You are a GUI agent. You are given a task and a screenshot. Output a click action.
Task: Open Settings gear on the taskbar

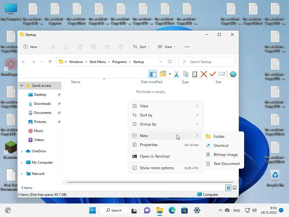click(197, 210)
